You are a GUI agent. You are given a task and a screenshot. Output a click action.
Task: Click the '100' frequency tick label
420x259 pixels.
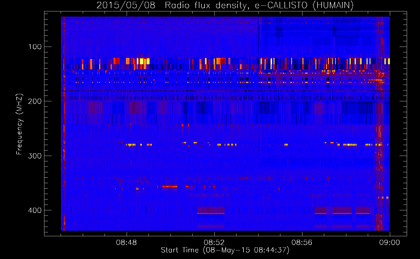coord(35,47)
